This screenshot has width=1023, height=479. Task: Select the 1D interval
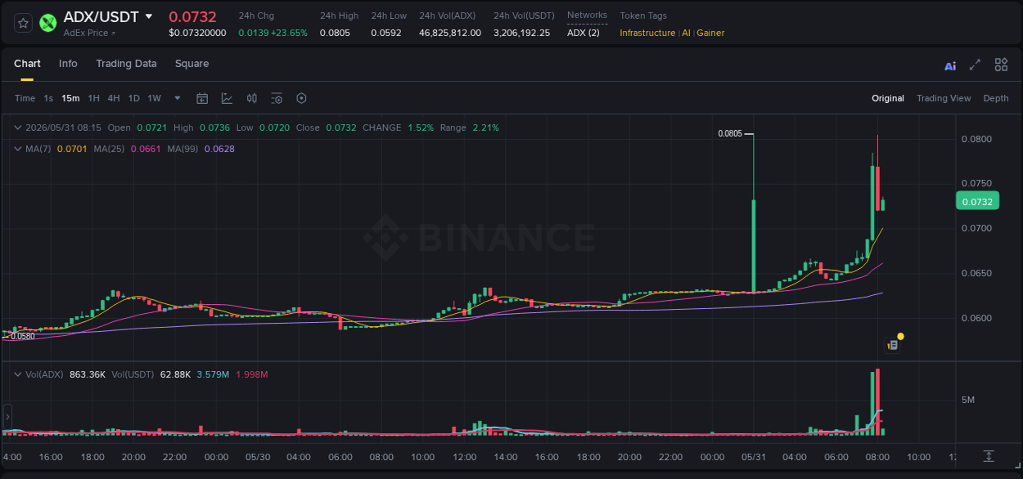click(x=133, y=98)
